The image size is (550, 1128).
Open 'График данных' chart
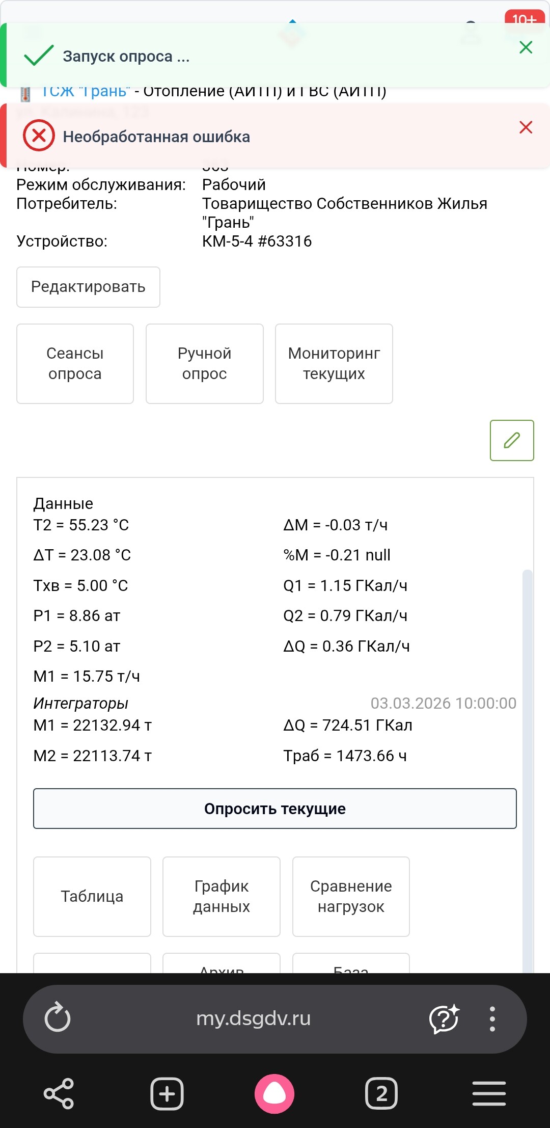pos(222,896)
